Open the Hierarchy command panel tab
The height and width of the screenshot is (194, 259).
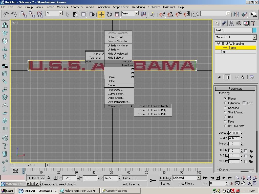tap(231, 23)
